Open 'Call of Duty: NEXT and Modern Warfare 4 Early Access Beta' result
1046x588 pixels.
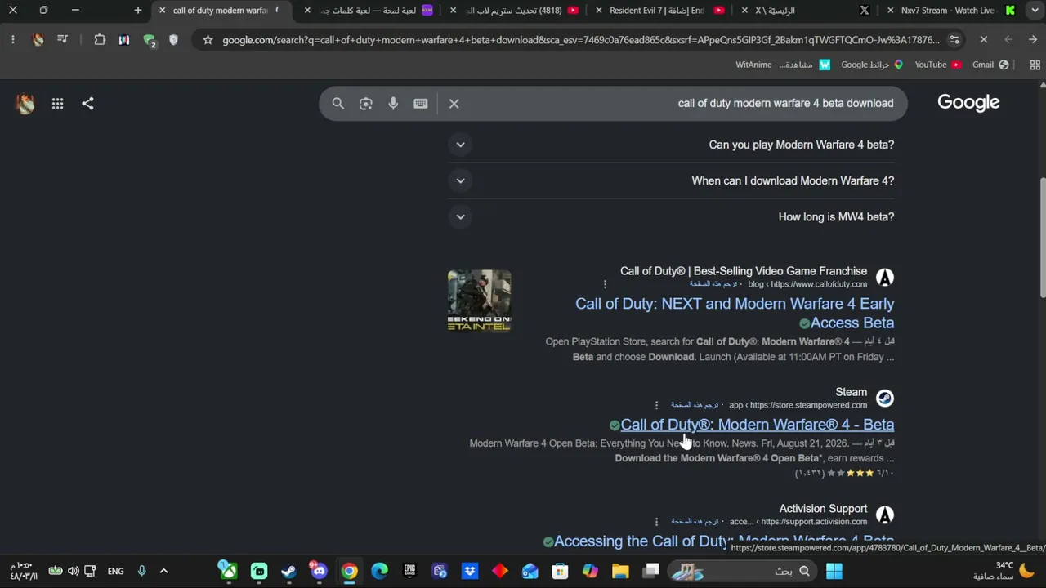(x=735, y=314)
